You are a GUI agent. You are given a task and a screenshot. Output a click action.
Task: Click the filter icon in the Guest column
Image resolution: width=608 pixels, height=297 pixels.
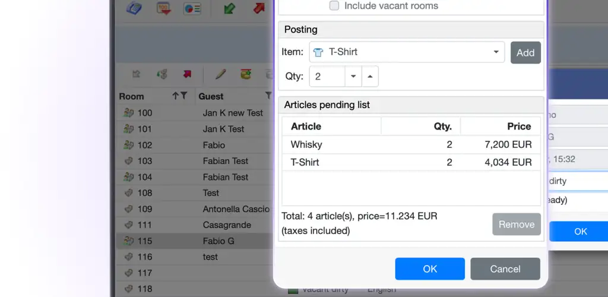point(268,96)
